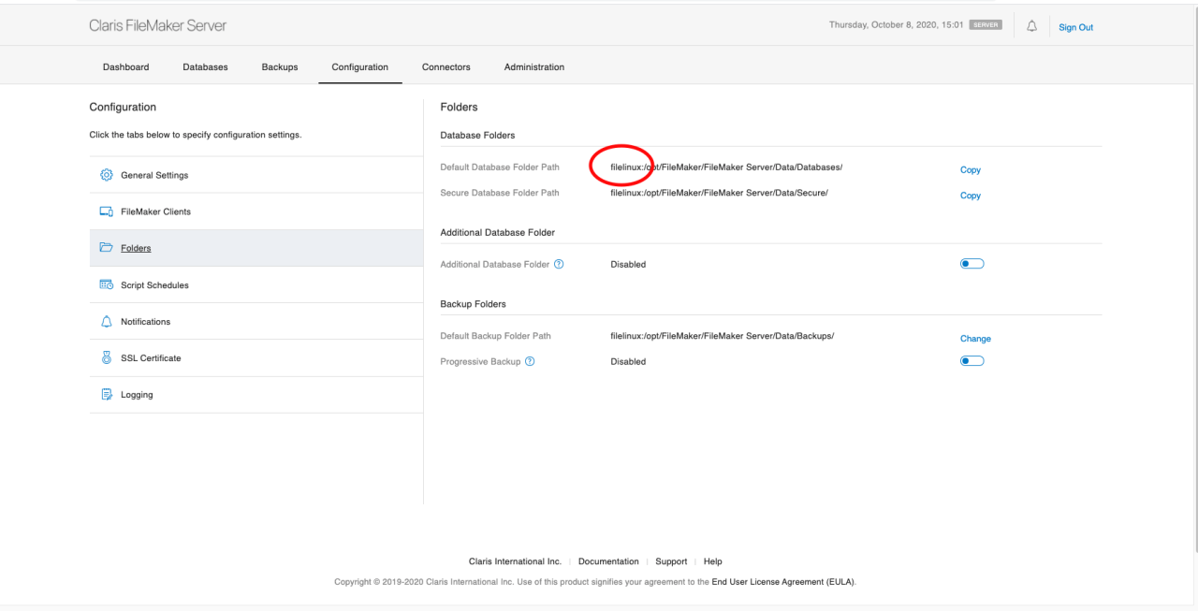Click the Folders folder icon
The height and width of the screenshot is (611, 1198).
106,248
